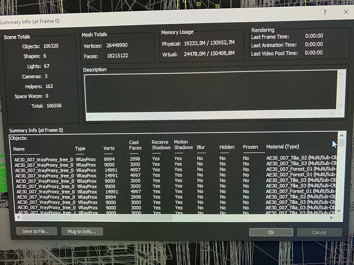
Task: Click the Description box scroll-right arrow
Action: pos(332,113)
